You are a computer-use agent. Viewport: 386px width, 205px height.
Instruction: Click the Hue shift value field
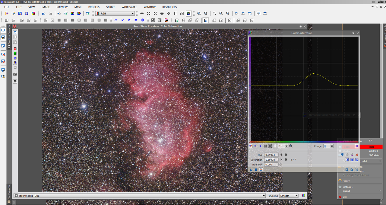pyautogui.click(x=271, y=165)
